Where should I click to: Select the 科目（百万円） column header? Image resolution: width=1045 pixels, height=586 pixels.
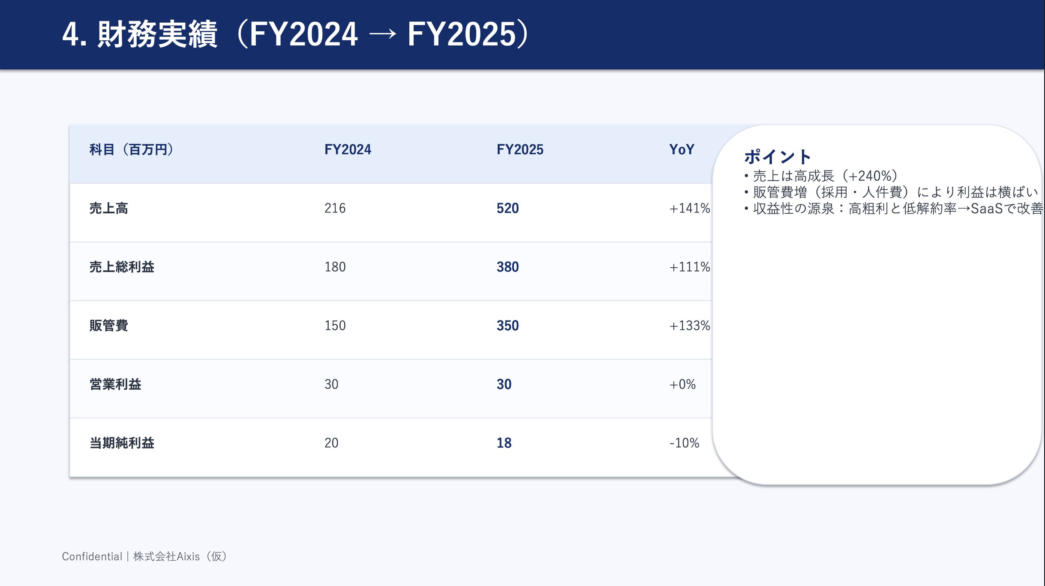(x=131, y=149)
